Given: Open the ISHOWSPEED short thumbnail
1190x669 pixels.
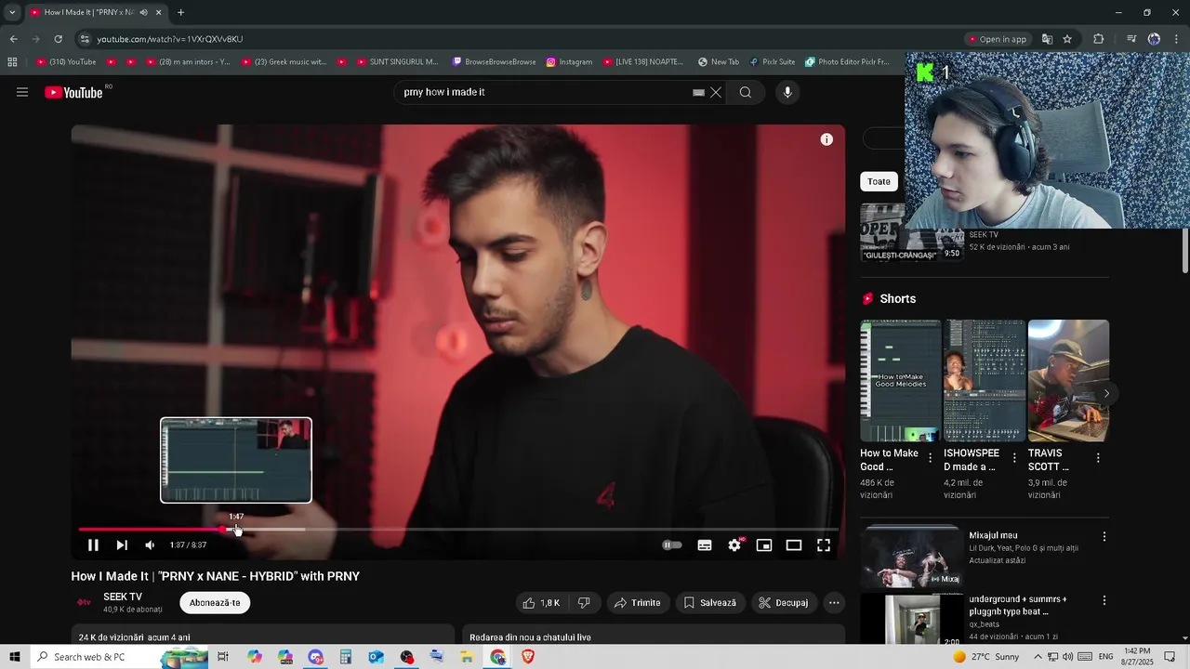Looking at the screenshot, I should pos(985,380).
